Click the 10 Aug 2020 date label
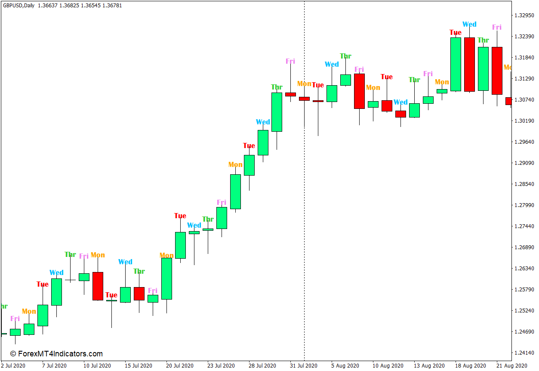This screenshot has width=539, height=371. pos(388,366)
